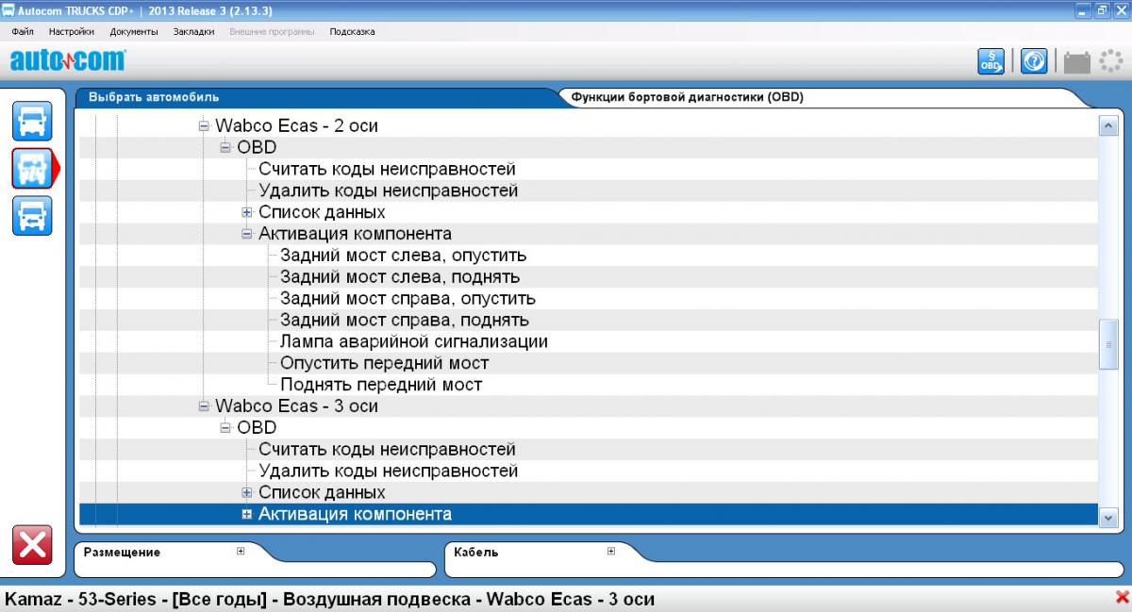Expand the highlighted Активация компонента node
The width and height of the screenshot is (1132, 612).
coord(247,515)
